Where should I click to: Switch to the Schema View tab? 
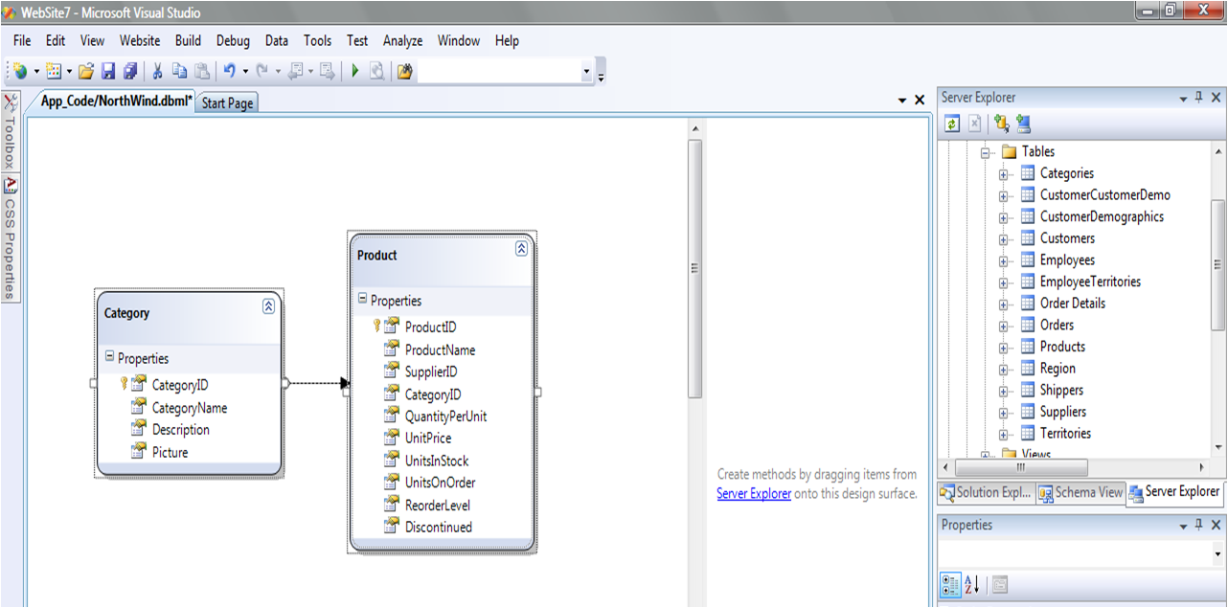pos(1080,492)
